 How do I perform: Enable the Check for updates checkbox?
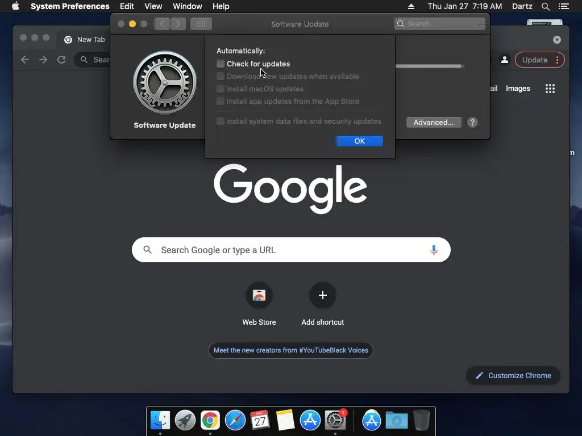click(x=221, y=64)
